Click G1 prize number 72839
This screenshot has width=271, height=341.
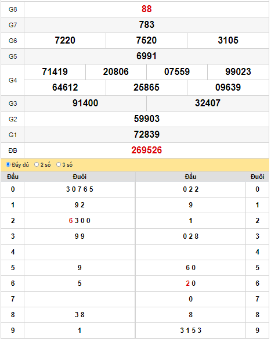[x=147, y=134]
